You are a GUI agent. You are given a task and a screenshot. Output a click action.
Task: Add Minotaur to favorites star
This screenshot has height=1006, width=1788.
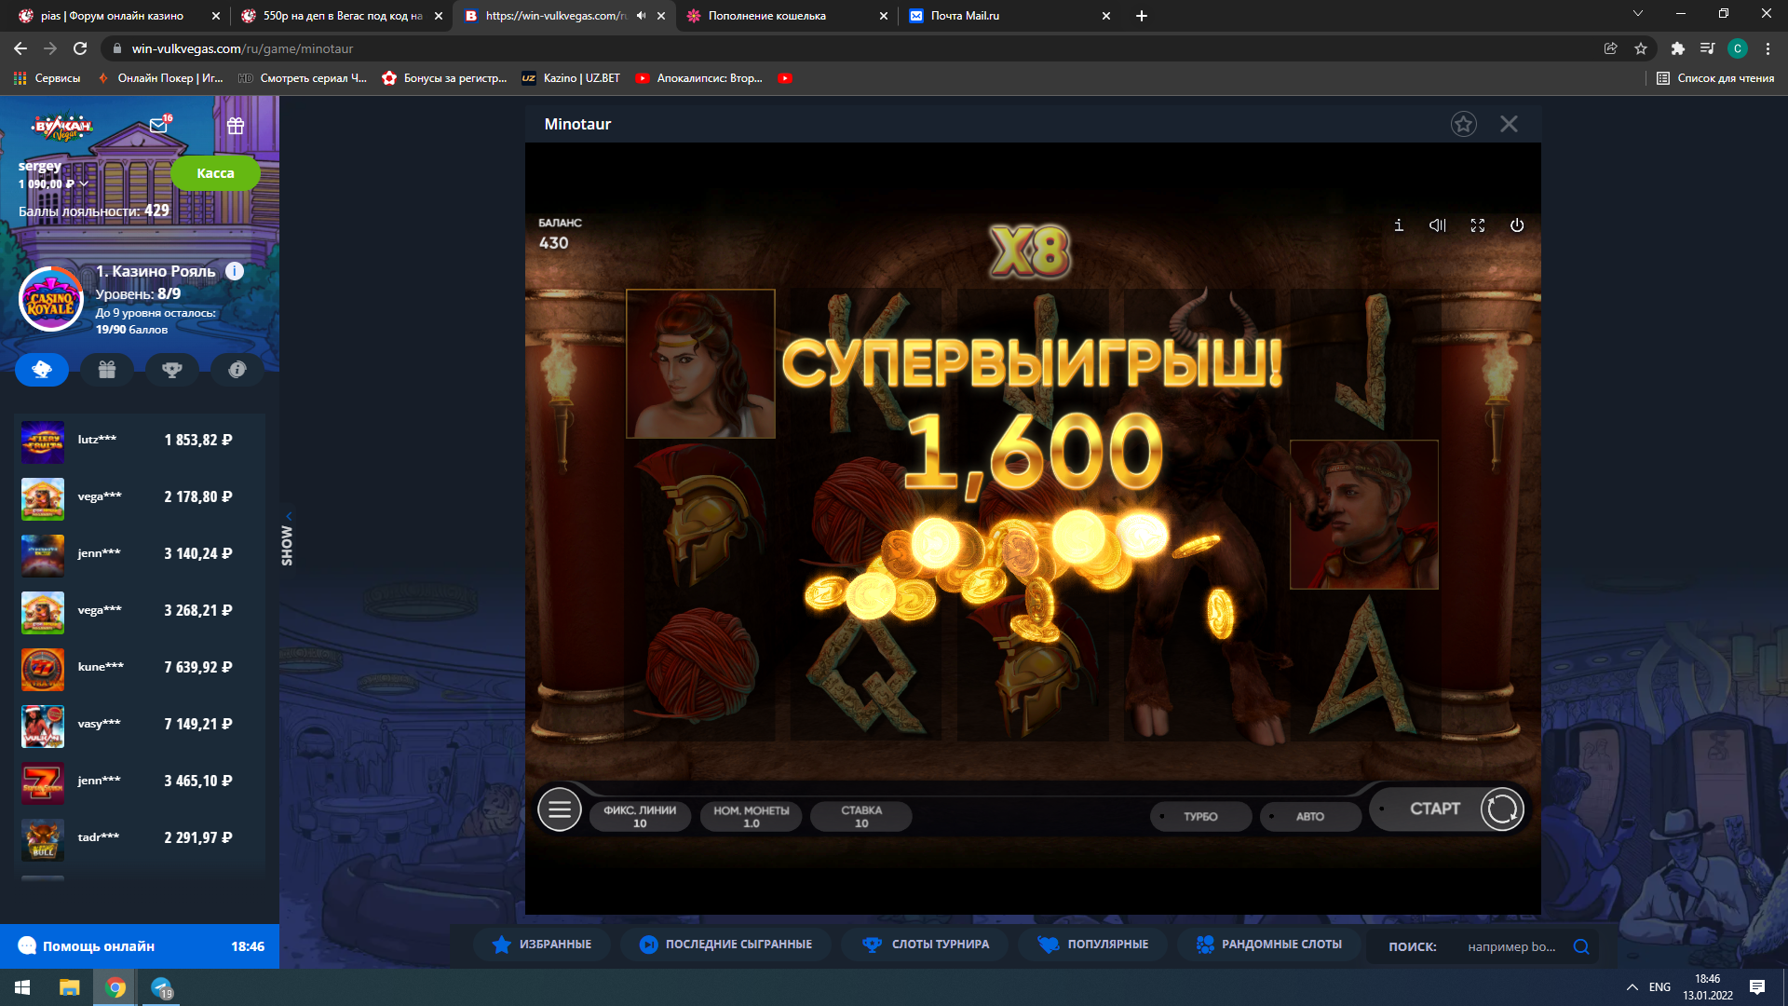pos(1464,124)
